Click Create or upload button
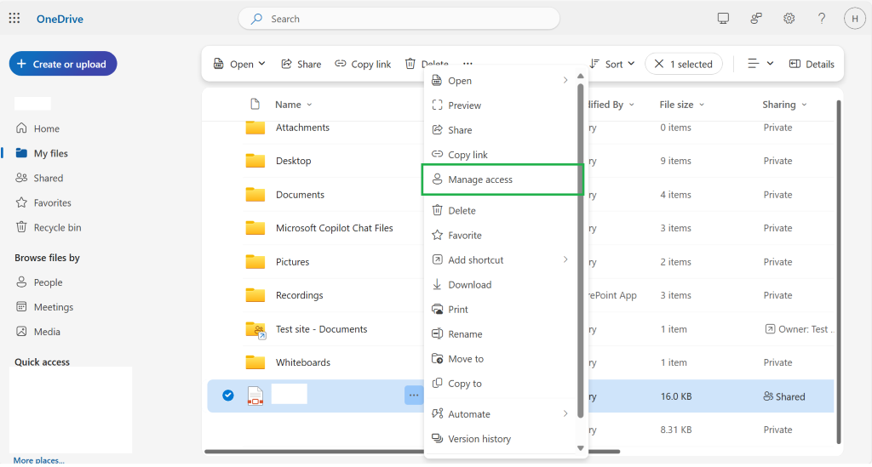872x467 pixels. click(63, 64)
